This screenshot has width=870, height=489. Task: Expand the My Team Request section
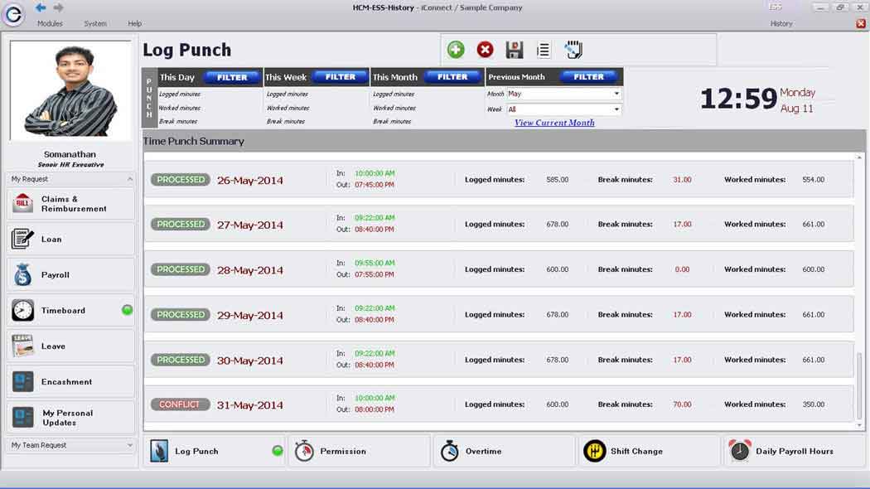tap(129, 445)
